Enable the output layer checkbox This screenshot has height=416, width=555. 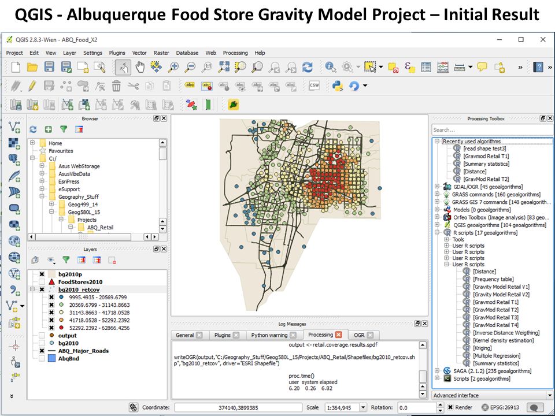tap(42, 335)
